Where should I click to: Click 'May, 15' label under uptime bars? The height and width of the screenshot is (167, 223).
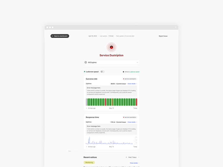(111, 108)
